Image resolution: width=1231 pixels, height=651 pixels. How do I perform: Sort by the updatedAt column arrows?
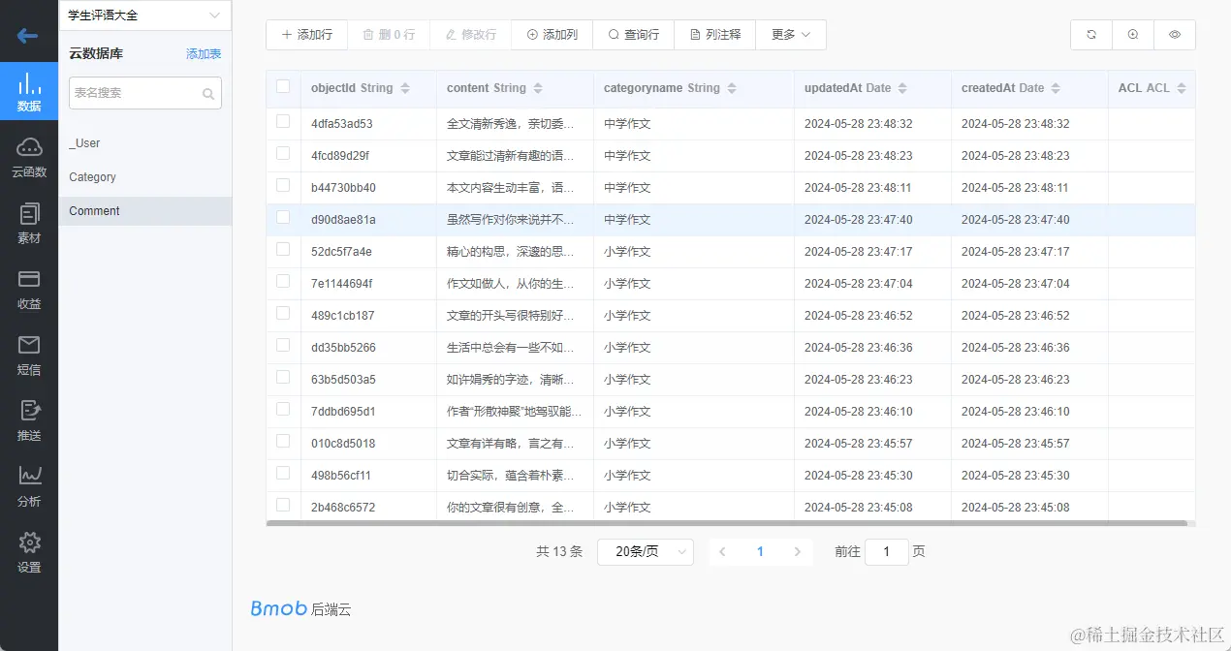[x=902, y=88]
